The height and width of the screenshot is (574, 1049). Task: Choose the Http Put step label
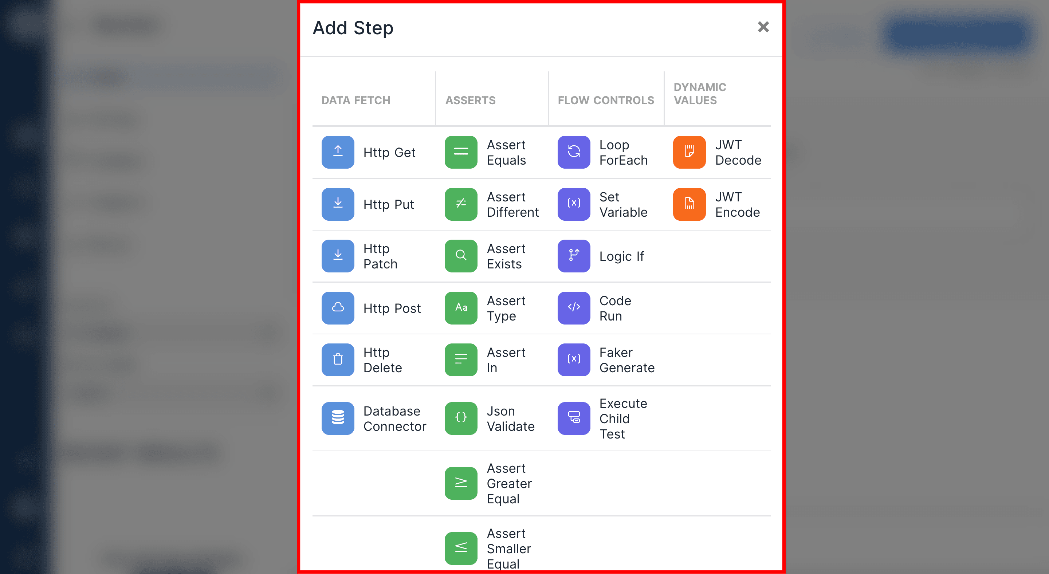coord(389,204)
